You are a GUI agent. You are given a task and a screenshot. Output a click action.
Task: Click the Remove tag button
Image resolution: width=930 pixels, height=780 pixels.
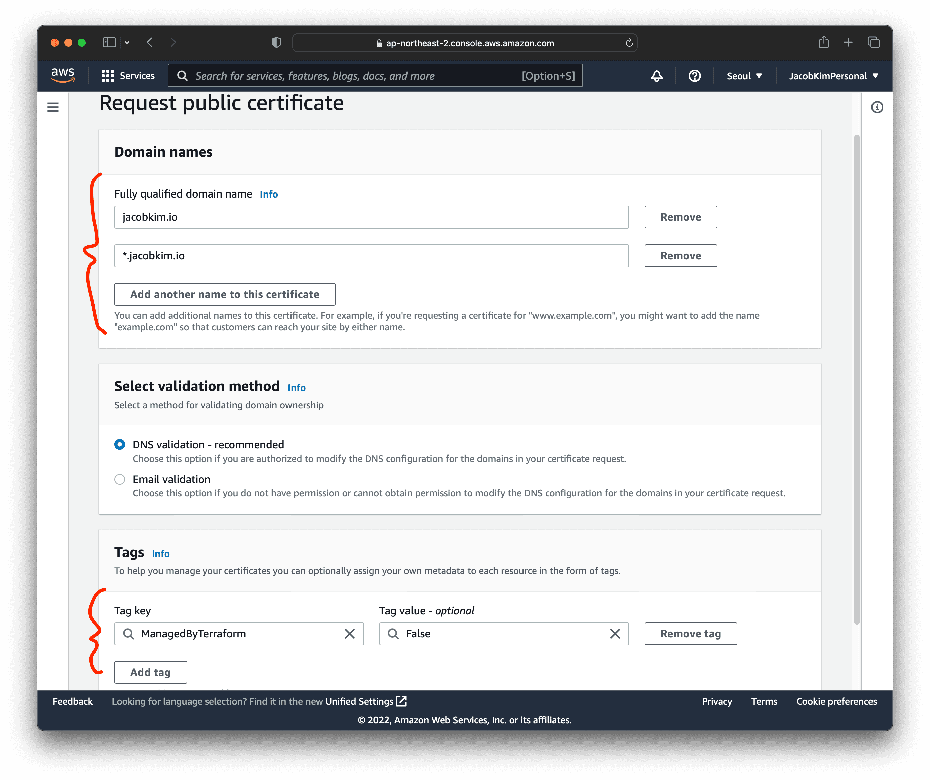[690, 634]
